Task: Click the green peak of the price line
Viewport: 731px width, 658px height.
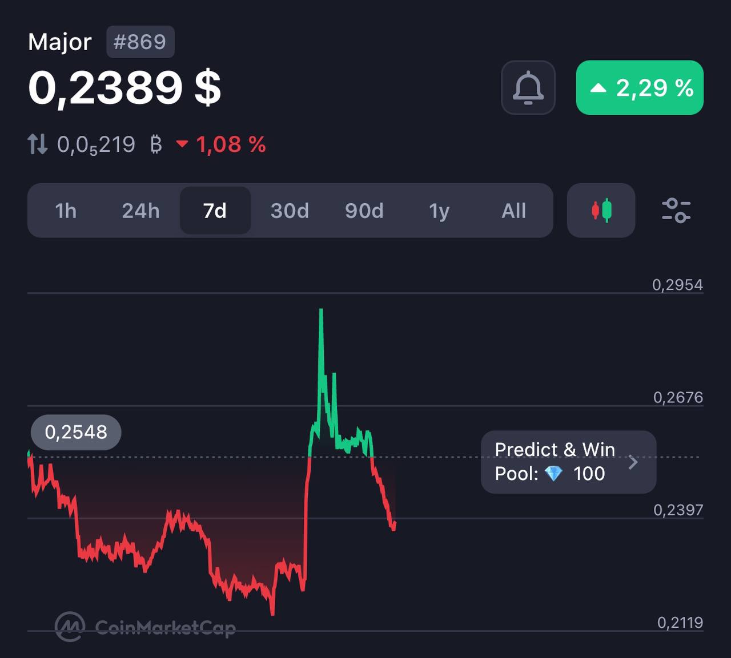Action: click(321, 312)
